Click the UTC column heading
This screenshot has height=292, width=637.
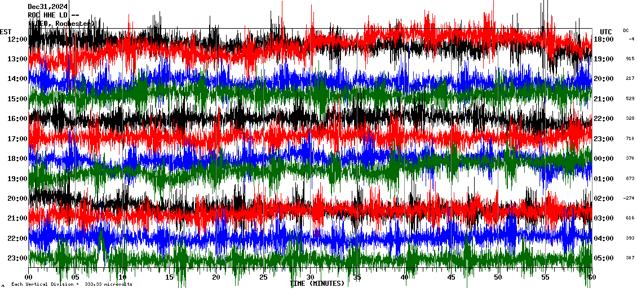pyautogui.click(x=606, y=32)
